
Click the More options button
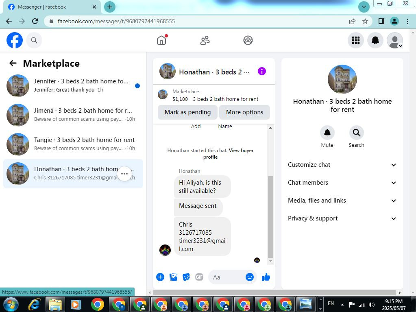pyautogui.click(x=245, y=112)
